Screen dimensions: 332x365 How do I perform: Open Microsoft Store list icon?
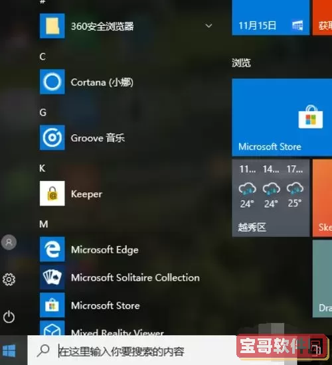click(52, 305)
